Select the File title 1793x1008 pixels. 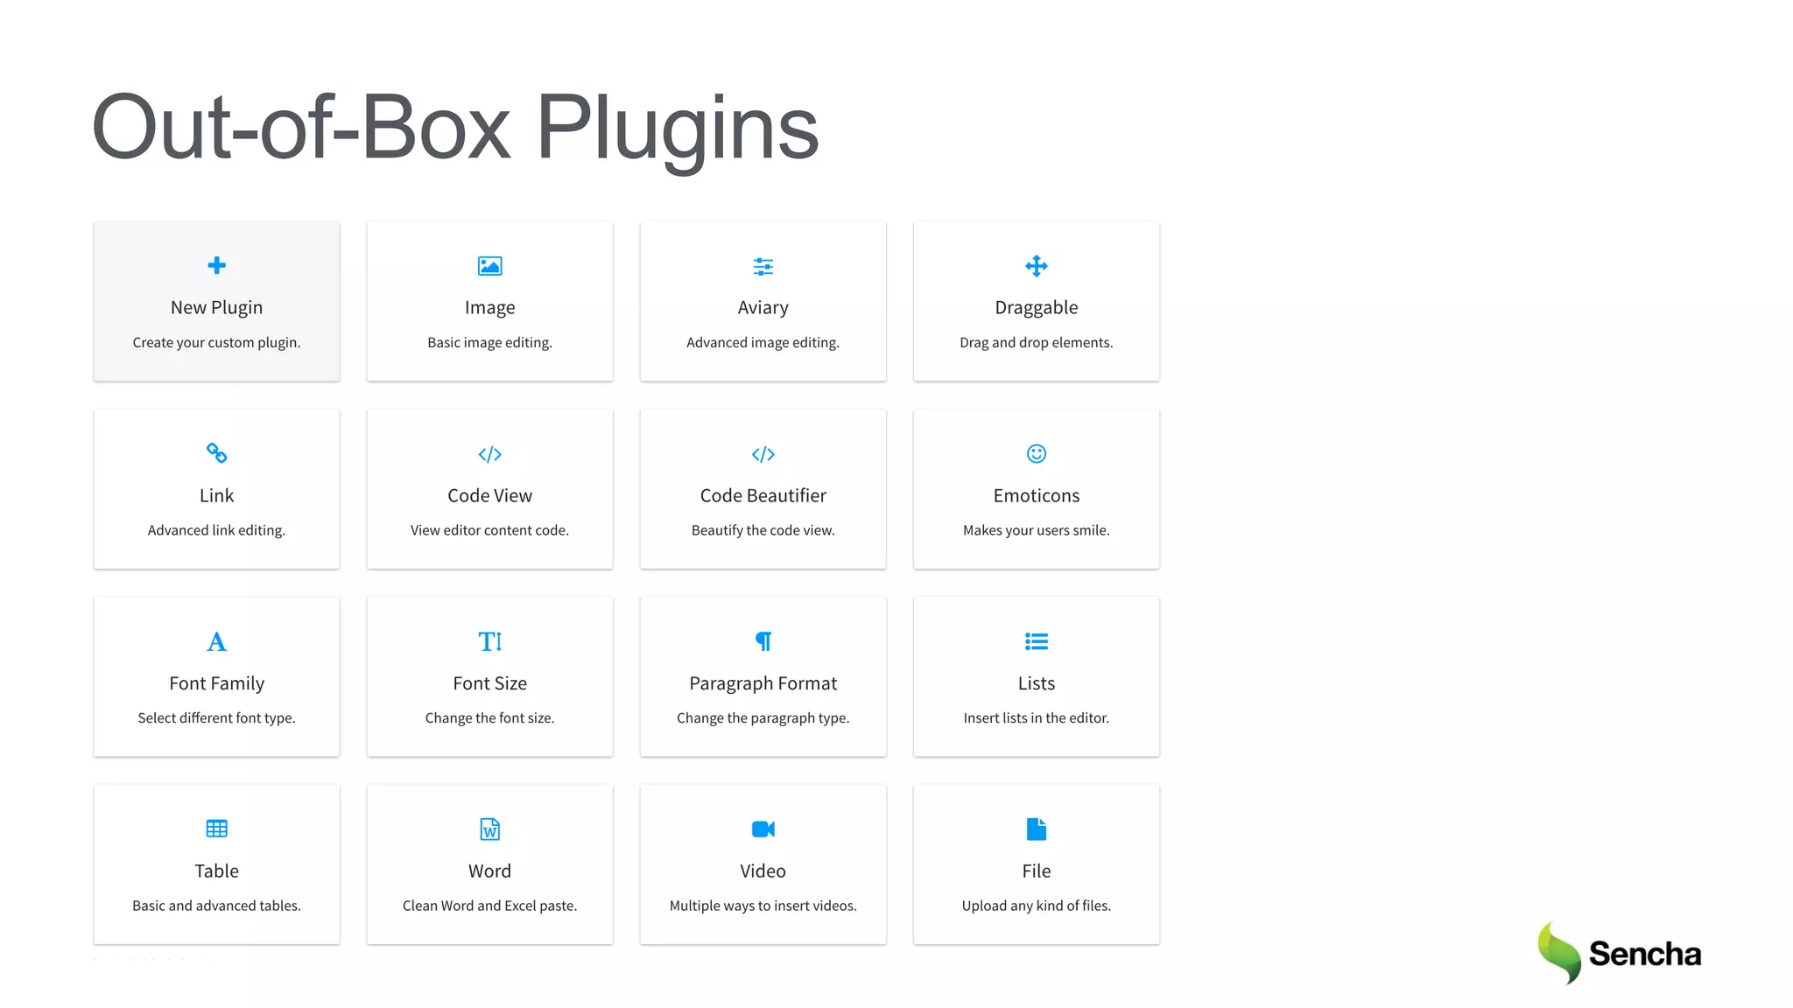click(1036, 871)
